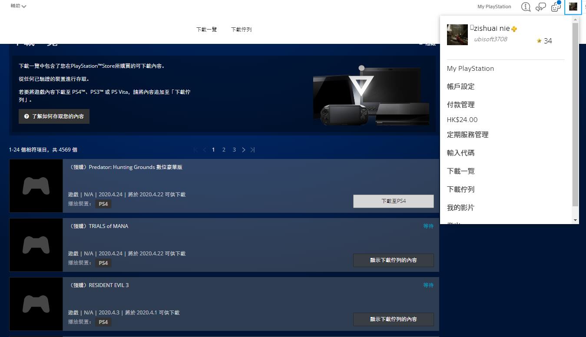The image size is (586, 337).
Task: Click 等待 status on TRIALS of MANA
Action: point(428,226)
